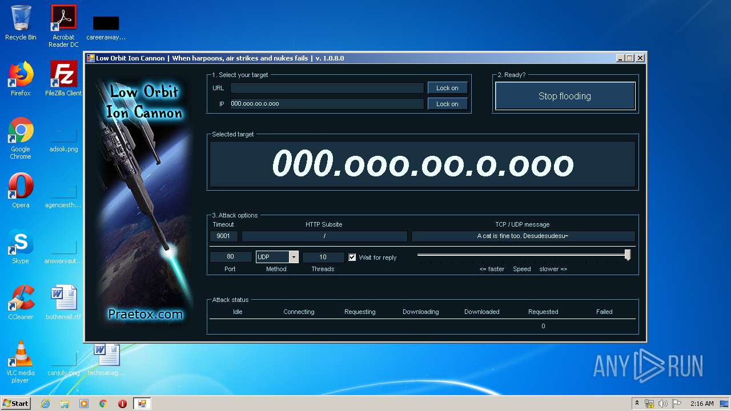Click Lock on next to IP

click(x=447, y=104)
